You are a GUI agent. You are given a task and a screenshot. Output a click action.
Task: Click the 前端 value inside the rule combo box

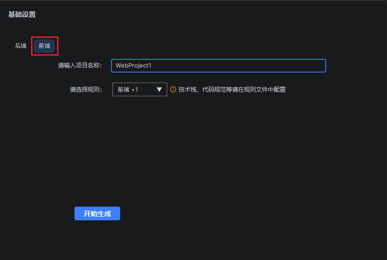tap(123, 90)
